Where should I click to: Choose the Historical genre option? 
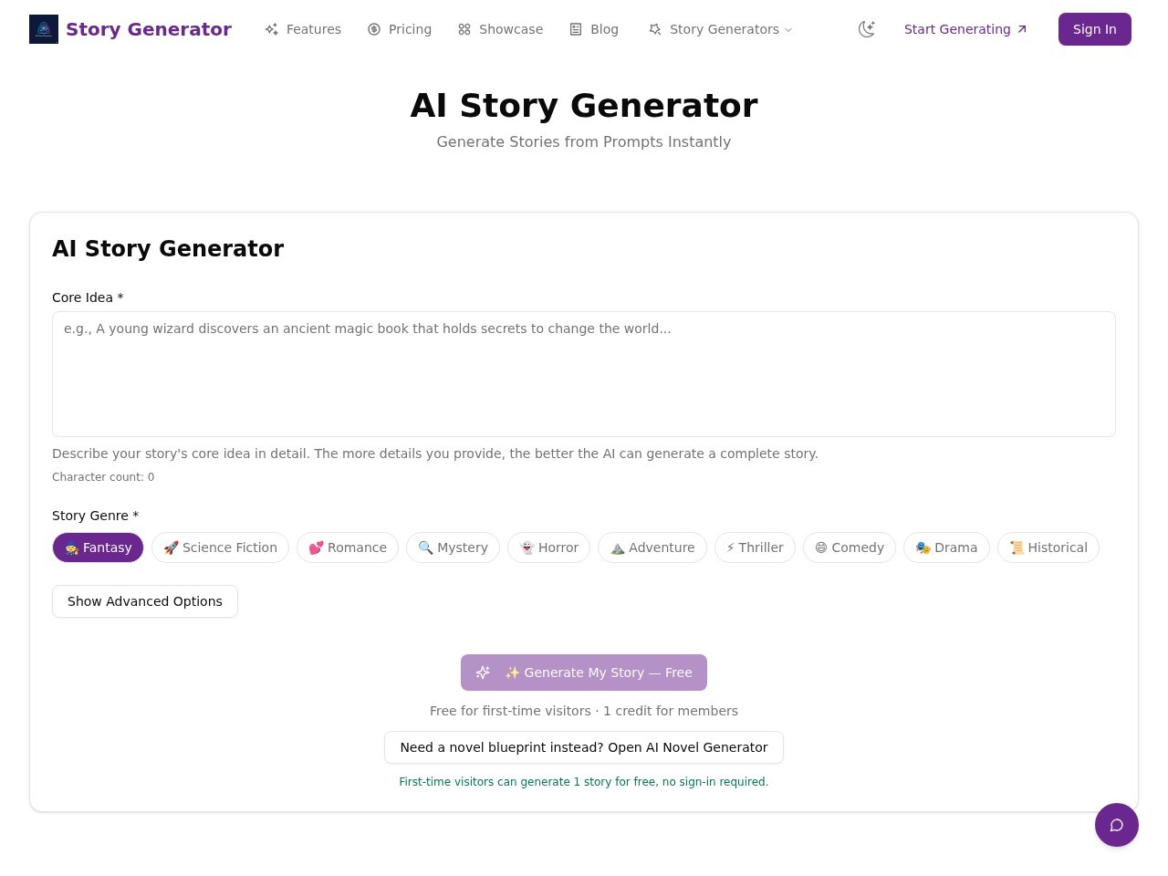(1048, 547)
